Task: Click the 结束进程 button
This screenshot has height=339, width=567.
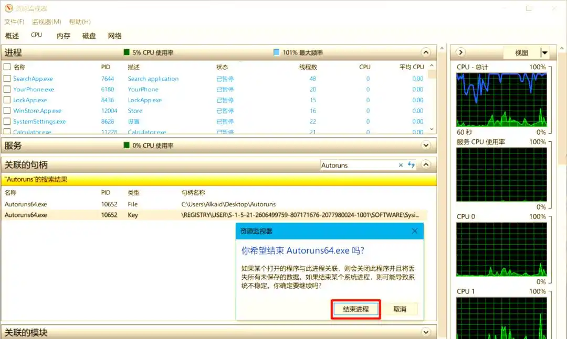Action: pos(355,309)
